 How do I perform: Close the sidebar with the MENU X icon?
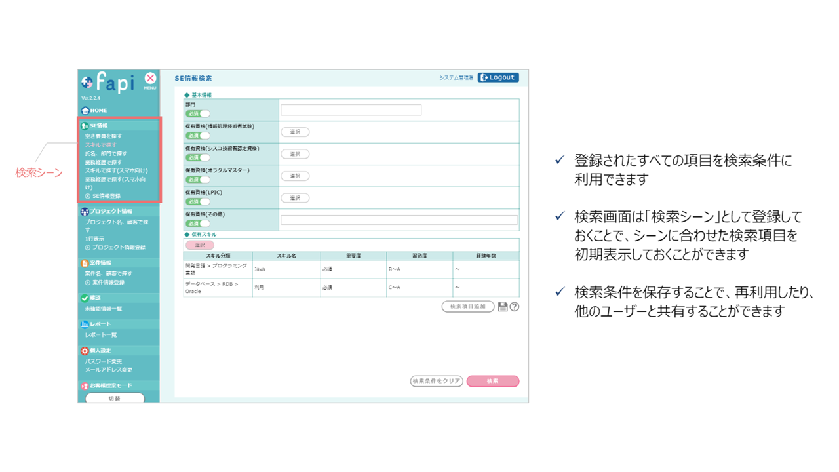click(x=150, y=80)
